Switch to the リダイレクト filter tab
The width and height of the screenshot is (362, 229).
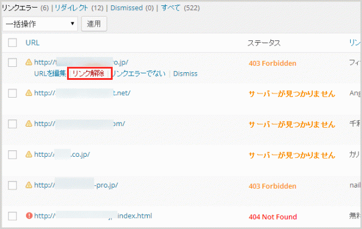point(71,8)
